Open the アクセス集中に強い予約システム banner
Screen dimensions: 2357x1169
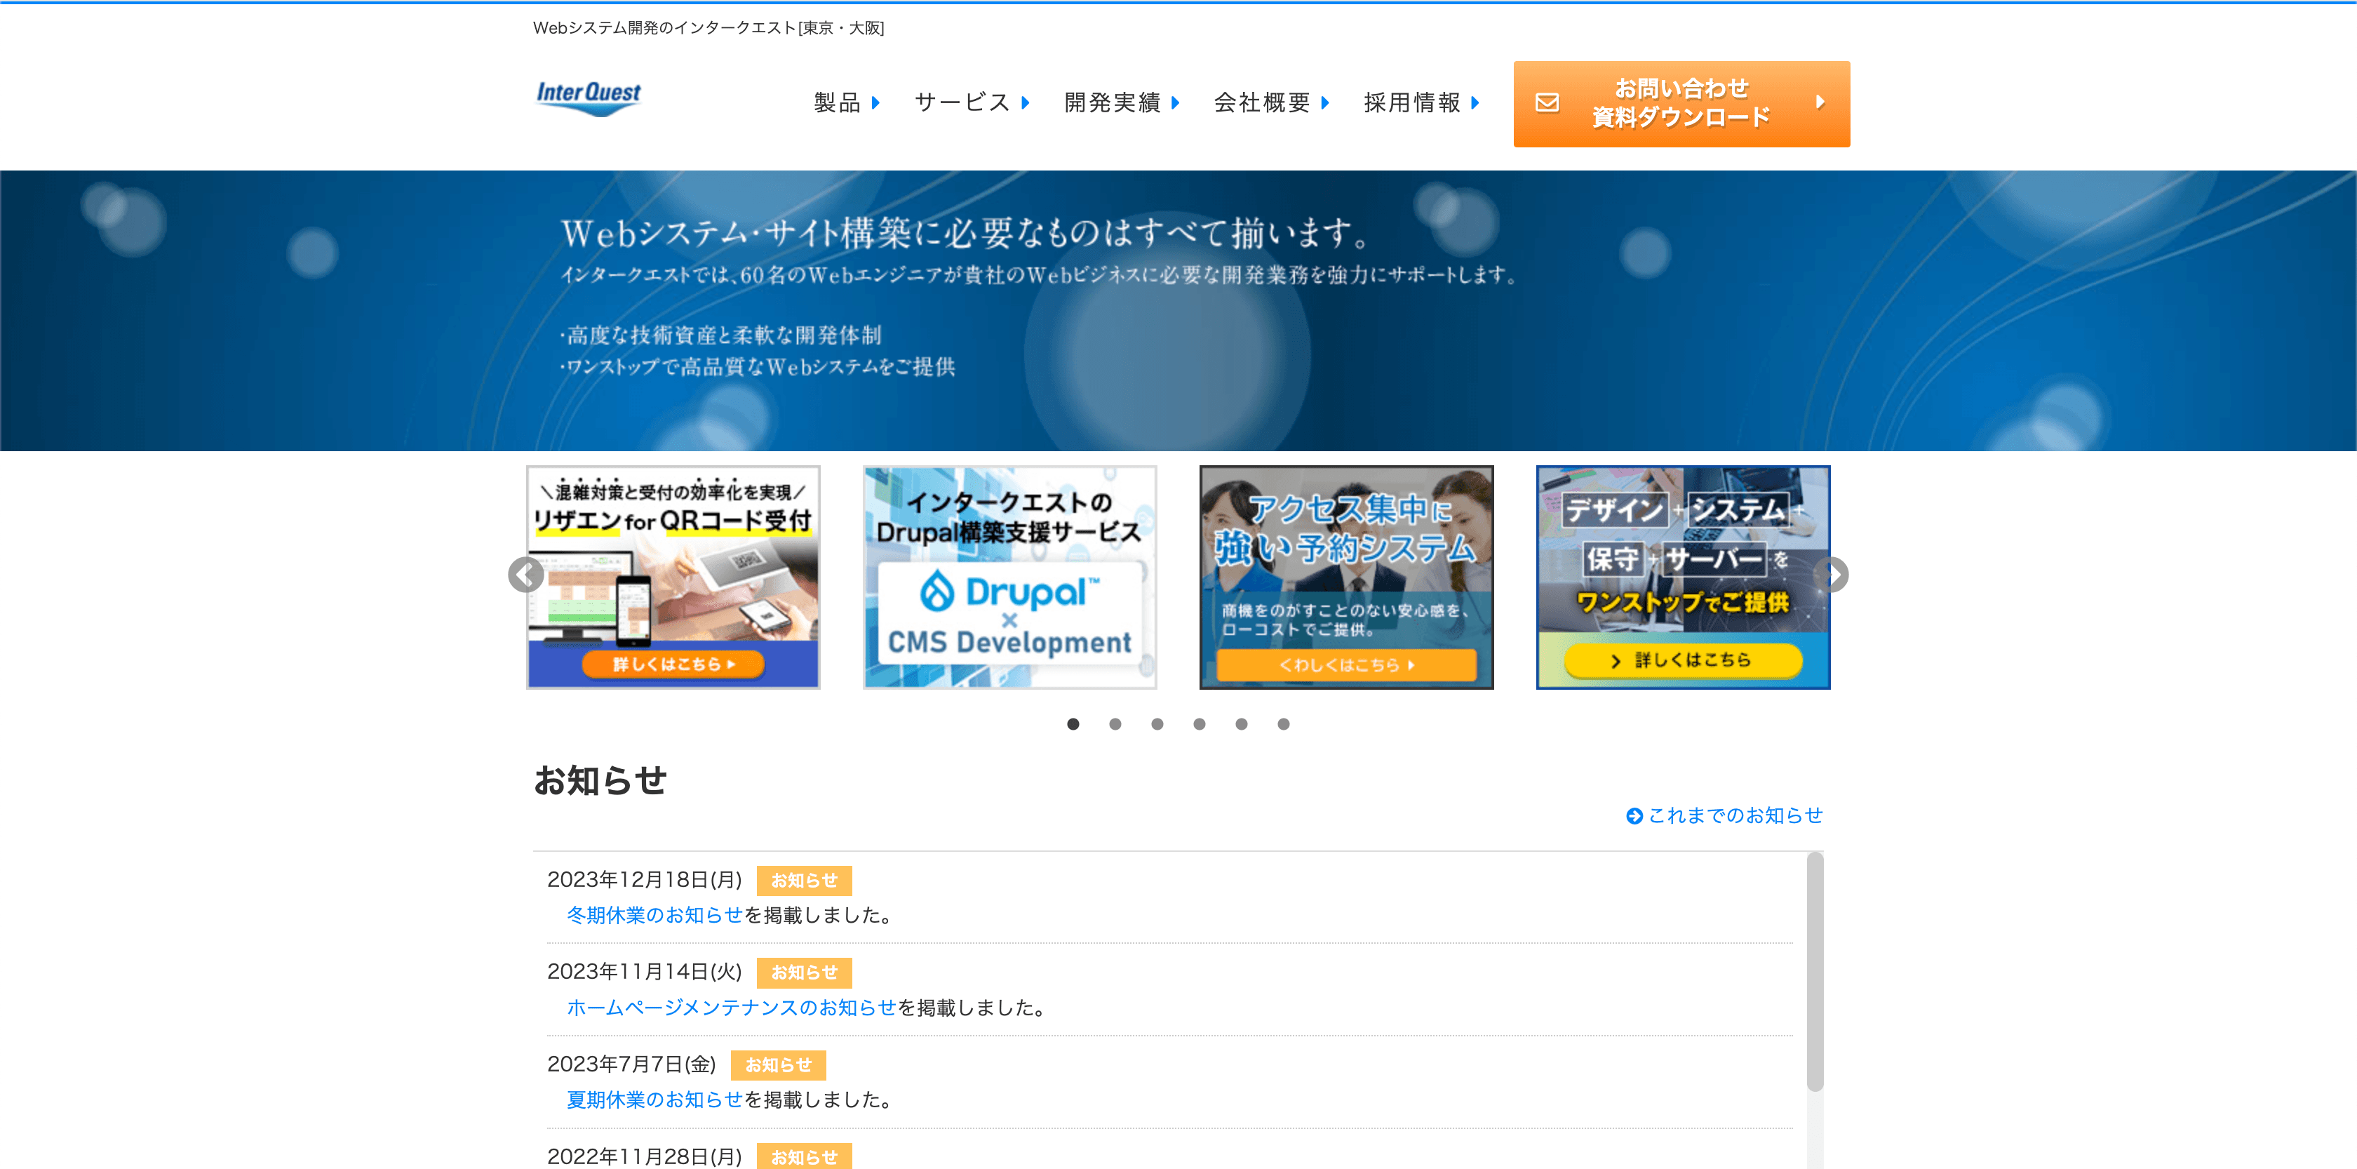point(1346,577)
